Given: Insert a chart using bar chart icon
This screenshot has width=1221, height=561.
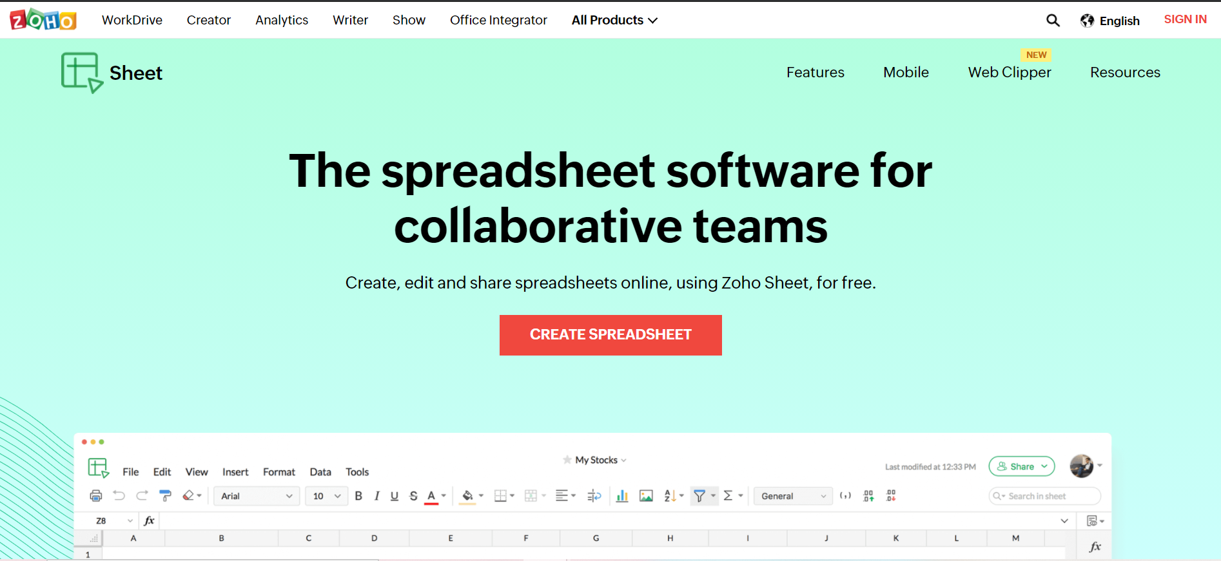Looking at the screenshot, I should point(622,496).
